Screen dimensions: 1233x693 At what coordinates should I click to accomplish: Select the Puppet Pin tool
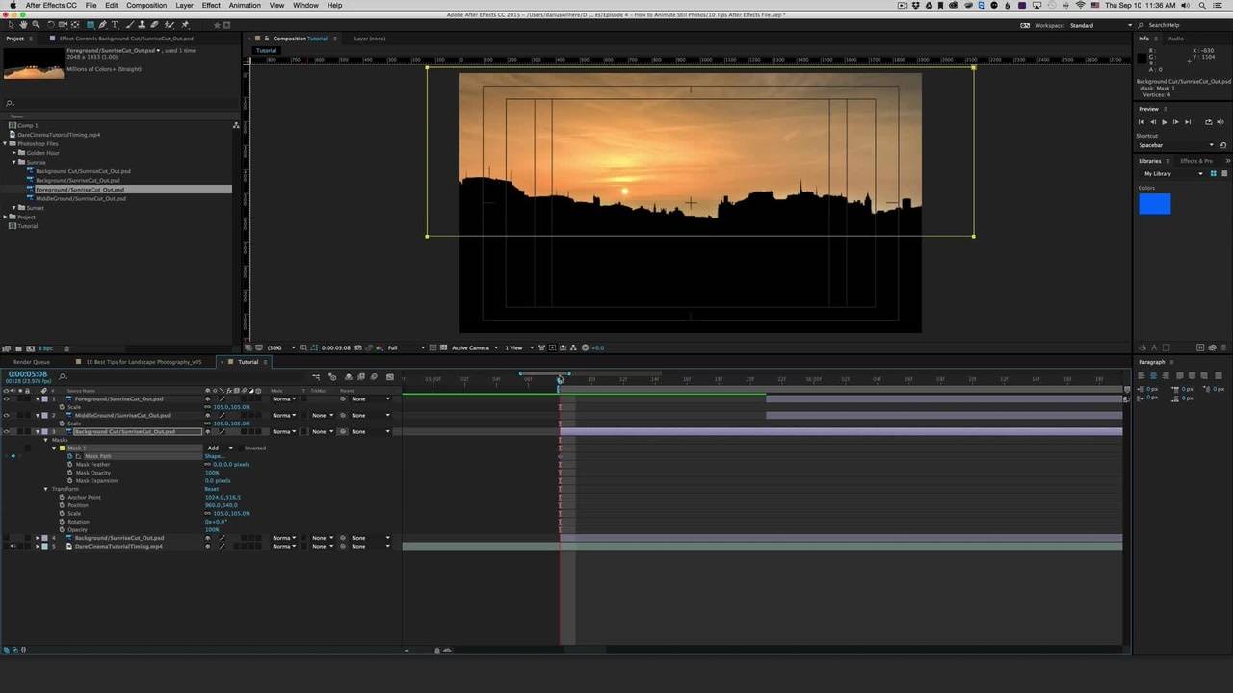pyautogui.click(x=185, y=25)
